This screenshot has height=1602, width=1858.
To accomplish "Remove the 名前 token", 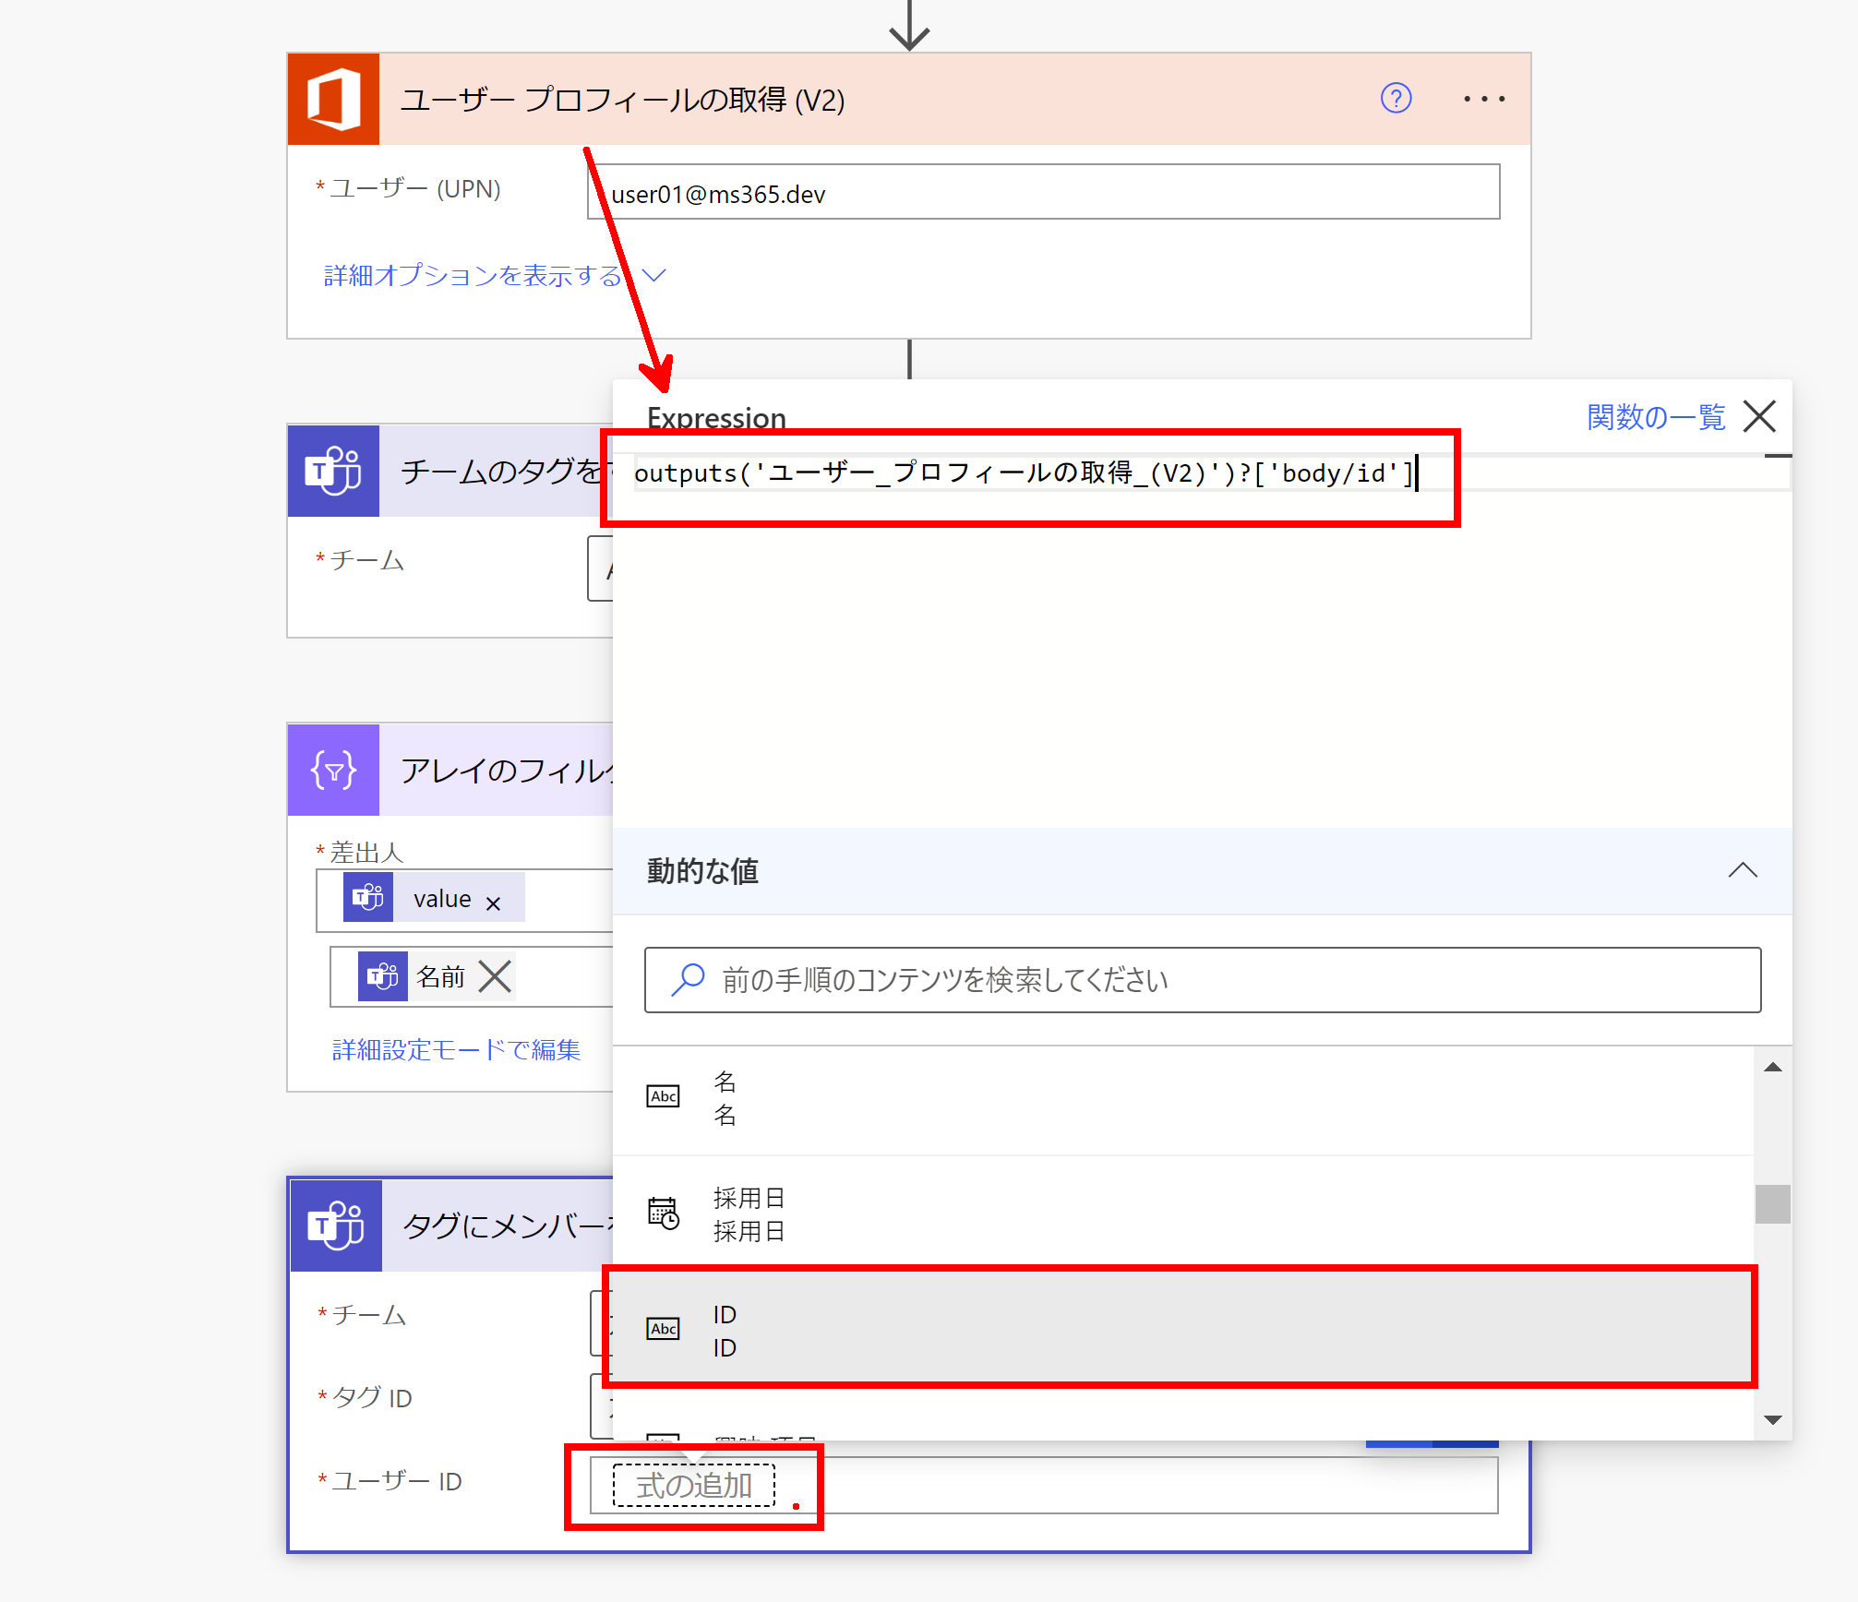I will tap(496, 976).
